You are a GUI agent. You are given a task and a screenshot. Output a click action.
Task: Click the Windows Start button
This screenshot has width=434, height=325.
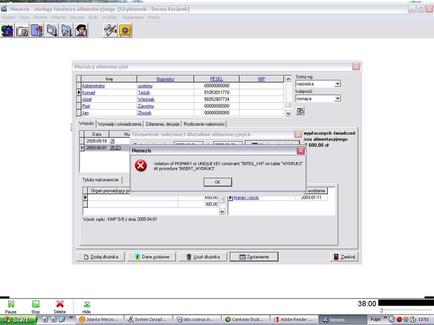(x=18, y=319)
